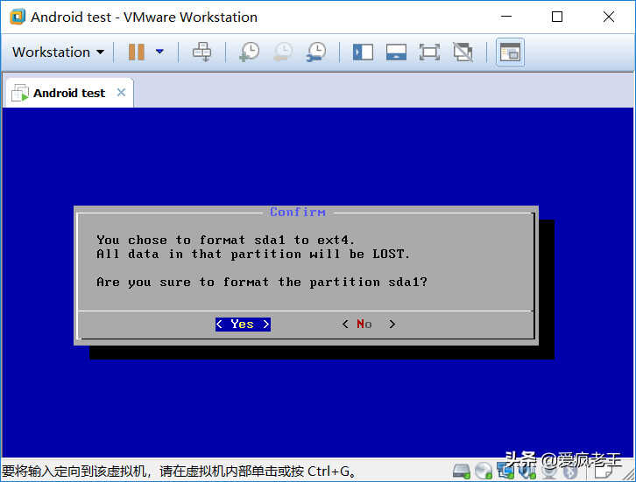This screenshot has width=636, height=482.
Task: Maximize the VMware Workstation window
Action: [557, 17]
